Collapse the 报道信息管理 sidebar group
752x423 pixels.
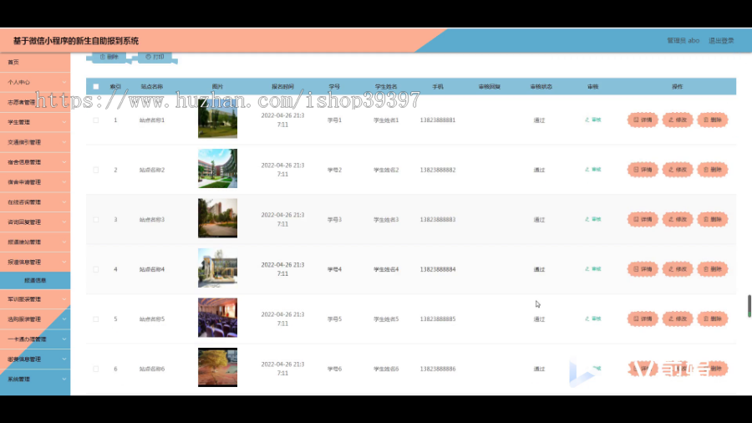(35, 262)
